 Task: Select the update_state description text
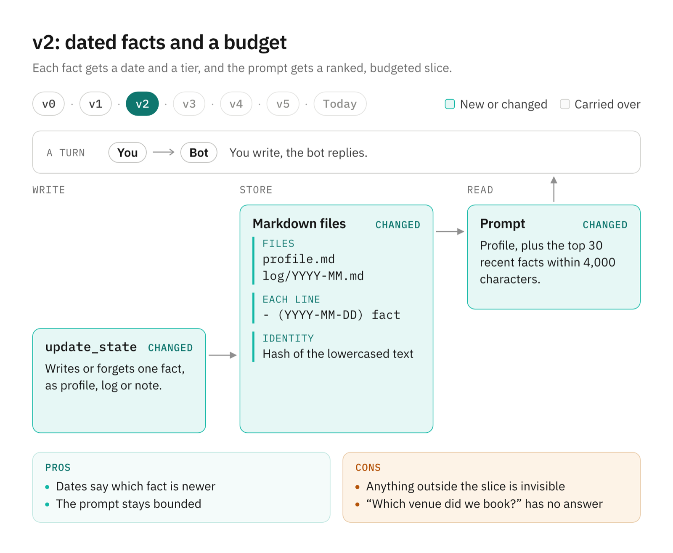(x=115, y=377)
